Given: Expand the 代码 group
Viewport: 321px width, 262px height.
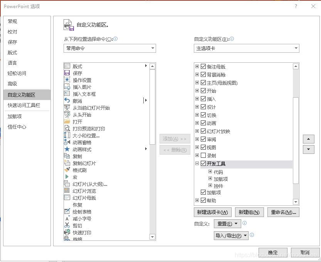Looking at the screenshot, I should click(210, 172).
